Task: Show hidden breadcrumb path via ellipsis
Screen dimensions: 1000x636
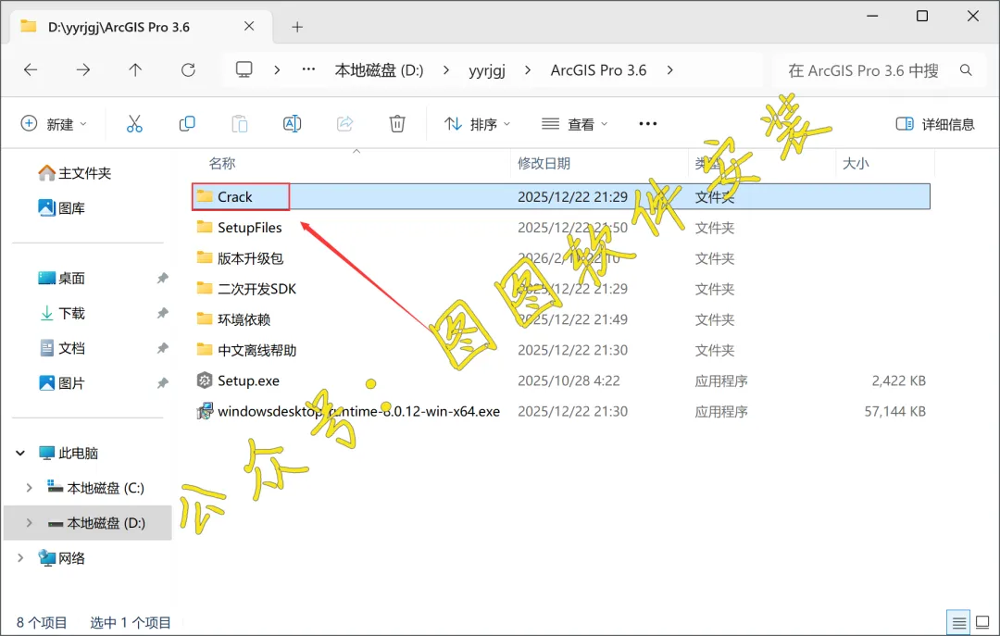Action: (308, 69)
